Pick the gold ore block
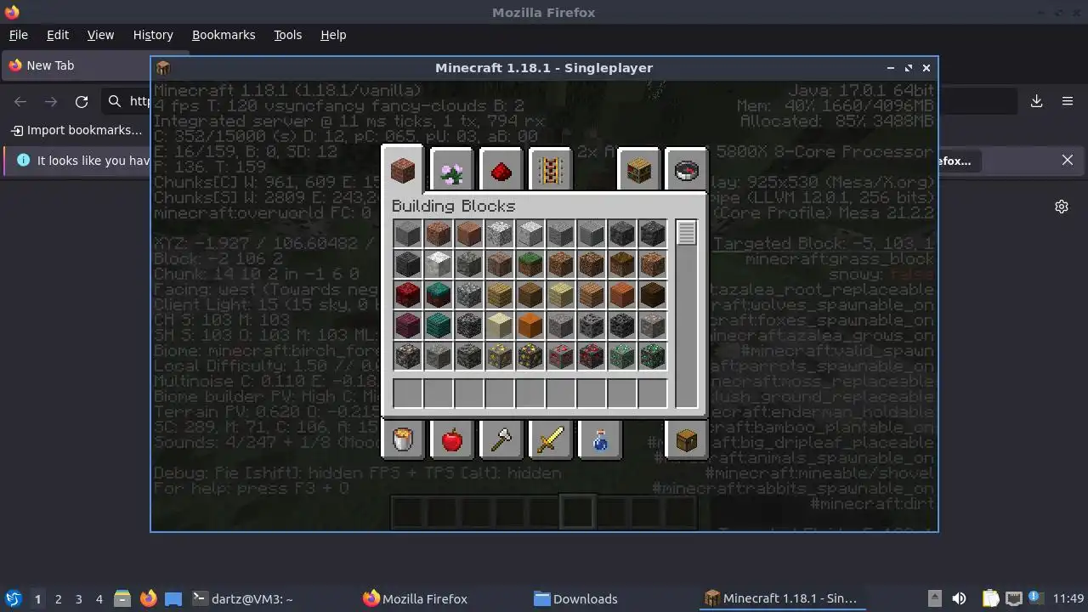This screenshot has height=612, width=1088. pyautogui.click(x=500, y=356)
